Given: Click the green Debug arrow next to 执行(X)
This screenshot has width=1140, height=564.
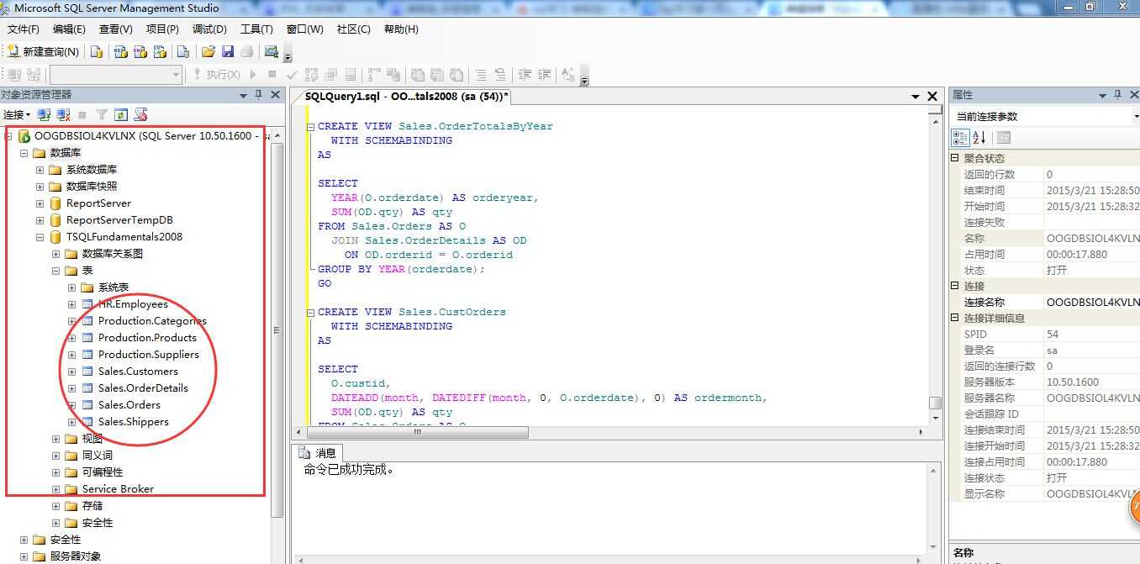Looking at the screenshot, I should click(x=253, y=74).
